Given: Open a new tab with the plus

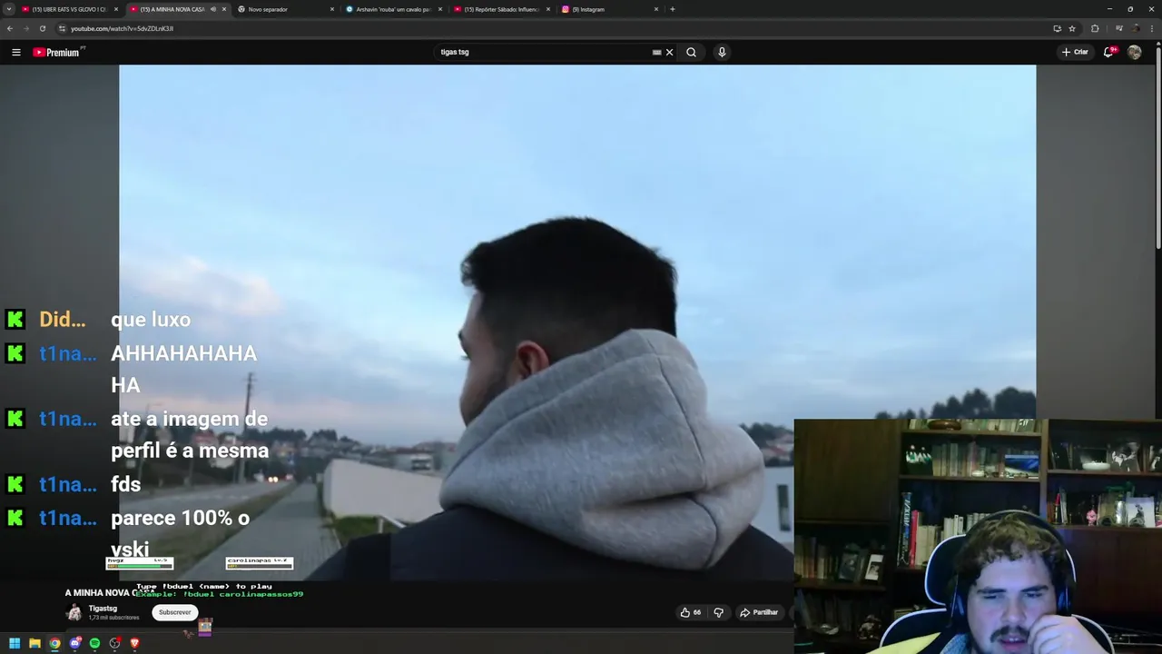Looking at the screenshot, I should [x=672, y=9].
